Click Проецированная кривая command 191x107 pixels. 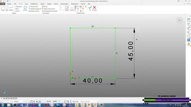coord(50,11)
